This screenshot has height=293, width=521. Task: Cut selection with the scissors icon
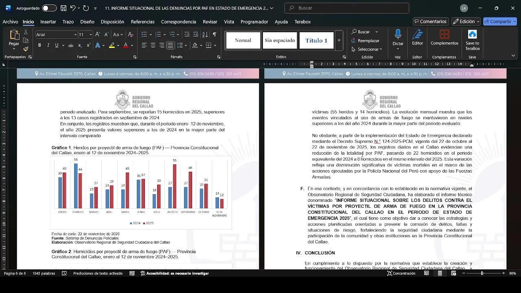(26, 32)
